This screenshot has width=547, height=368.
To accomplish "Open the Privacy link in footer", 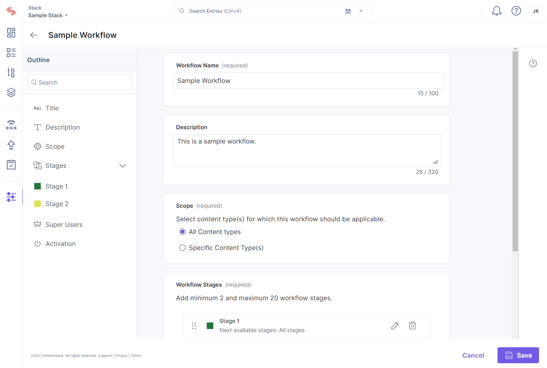I will coord(121,356).
